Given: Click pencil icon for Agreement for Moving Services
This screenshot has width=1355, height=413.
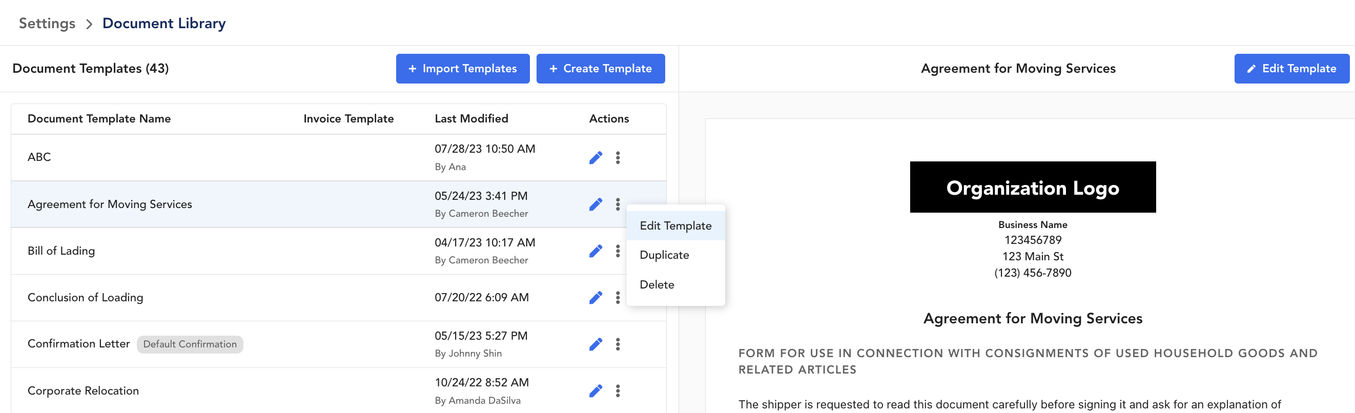Looking at the screenshot, I should point(596,204).
